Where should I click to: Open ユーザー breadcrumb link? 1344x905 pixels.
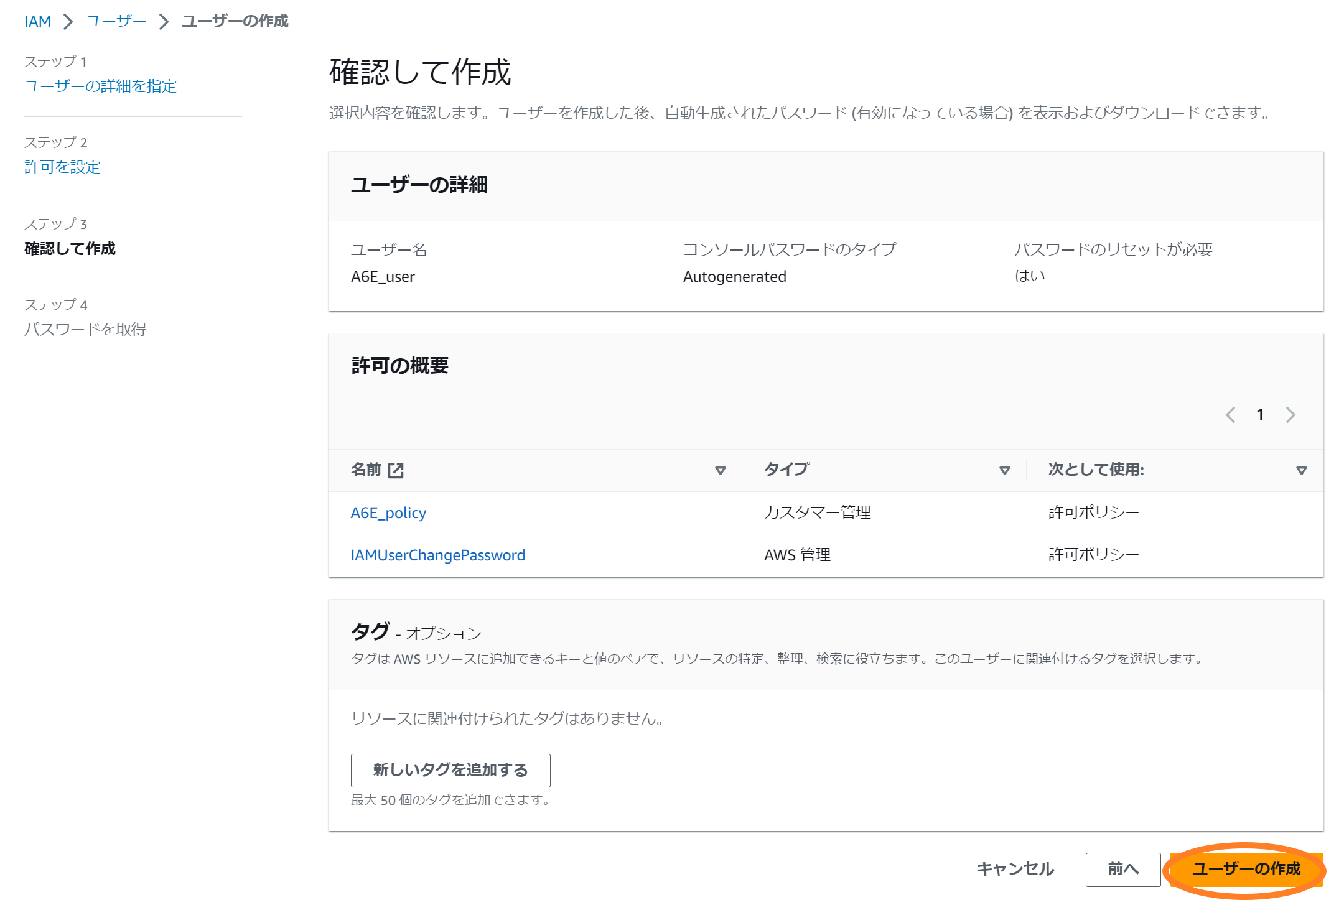pyautogui.click(x=116, y=22)
